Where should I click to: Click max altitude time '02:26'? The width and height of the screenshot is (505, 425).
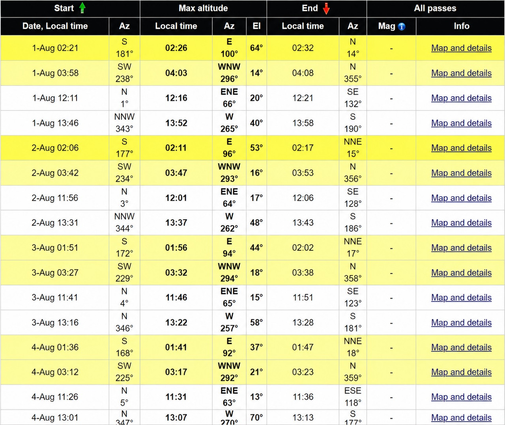176,48
